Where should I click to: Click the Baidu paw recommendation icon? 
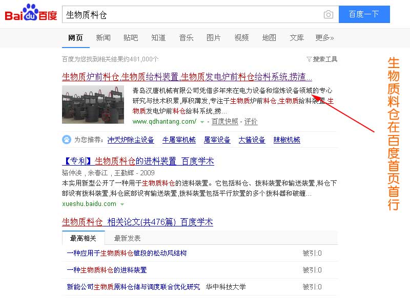[67, 140]
